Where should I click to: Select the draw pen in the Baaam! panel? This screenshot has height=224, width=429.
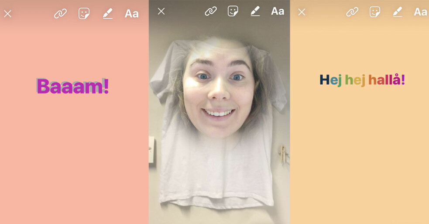point(107,14)
